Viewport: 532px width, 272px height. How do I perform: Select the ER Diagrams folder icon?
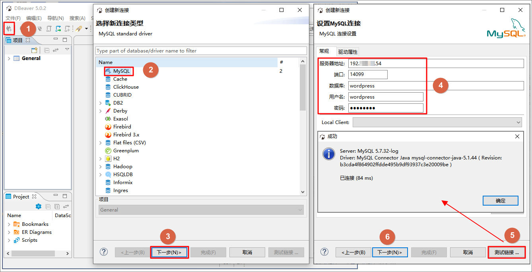point(17,232)
